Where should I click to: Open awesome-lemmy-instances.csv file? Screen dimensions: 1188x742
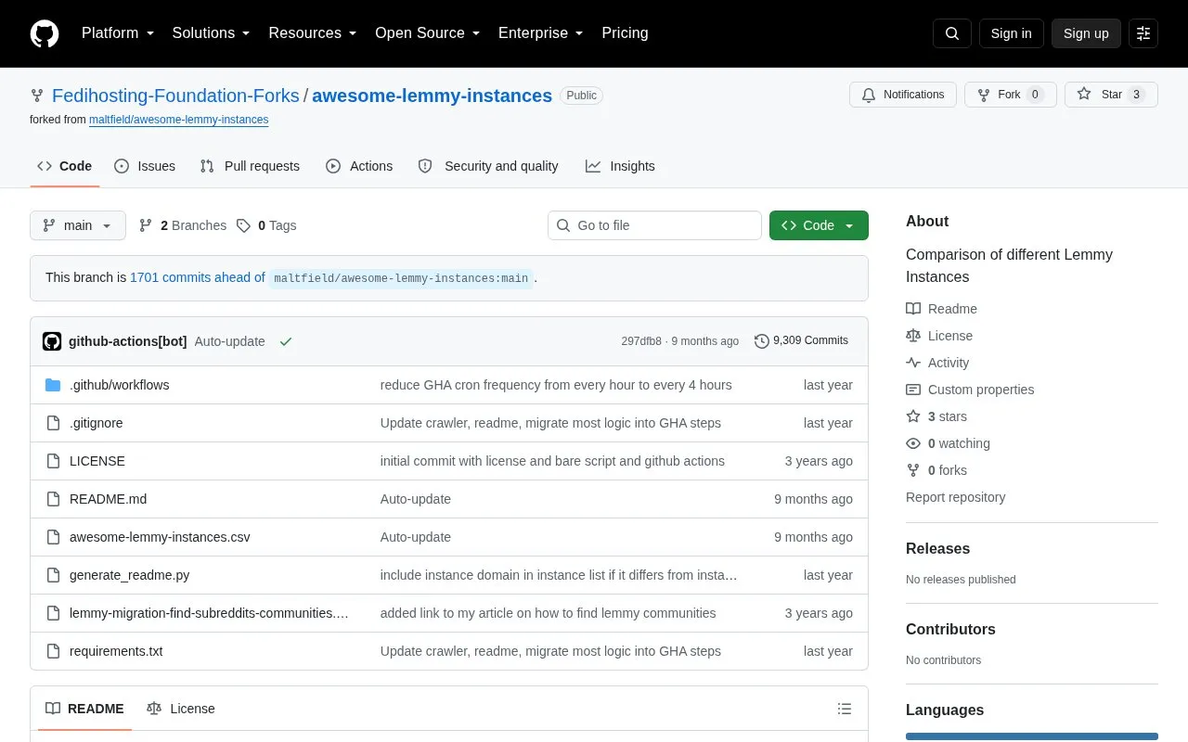[160, 537]
